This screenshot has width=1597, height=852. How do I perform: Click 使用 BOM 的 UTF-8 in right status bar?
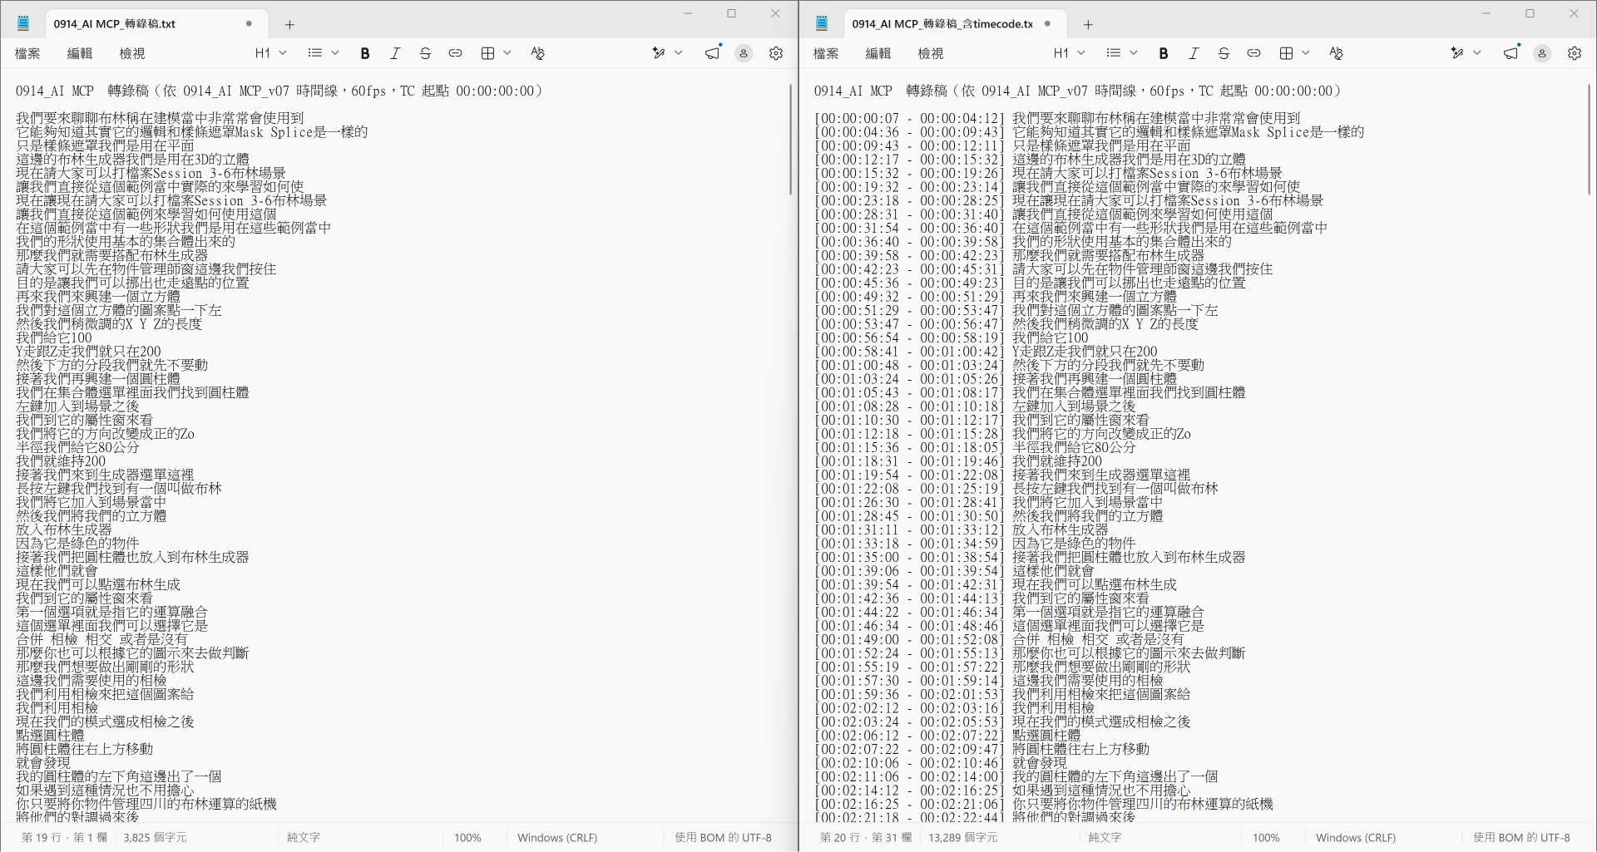pyautogui.click(x=1521, y=838)
